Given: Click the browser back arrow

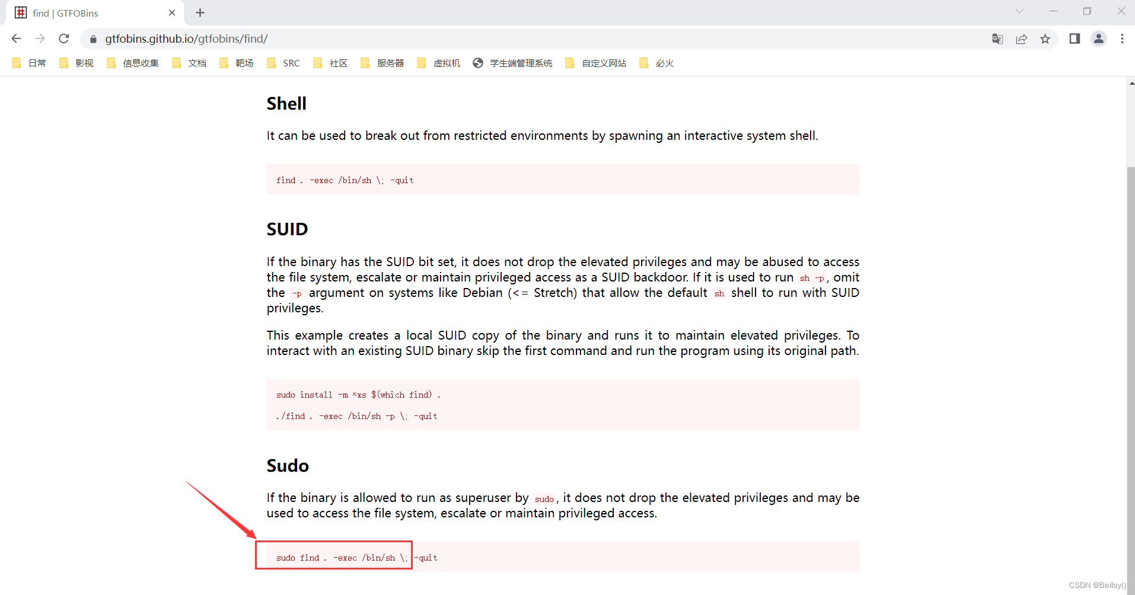Looking at the screenshot, I should 16,39.
